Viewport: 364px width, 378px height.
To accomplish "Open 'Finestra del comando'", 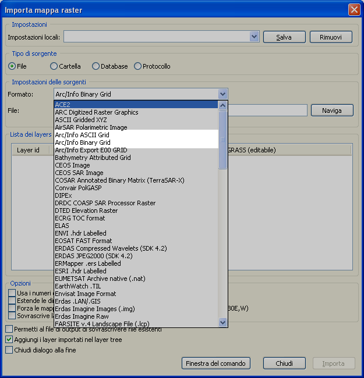I will tap(216, 363).
